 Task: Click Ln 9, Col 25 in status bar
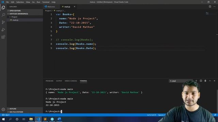(151, 115)
